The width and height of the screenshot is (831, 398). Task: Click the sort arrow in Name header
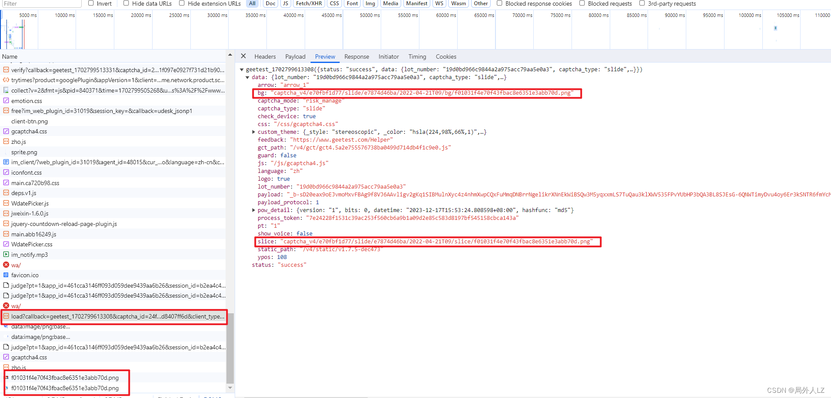230,55
